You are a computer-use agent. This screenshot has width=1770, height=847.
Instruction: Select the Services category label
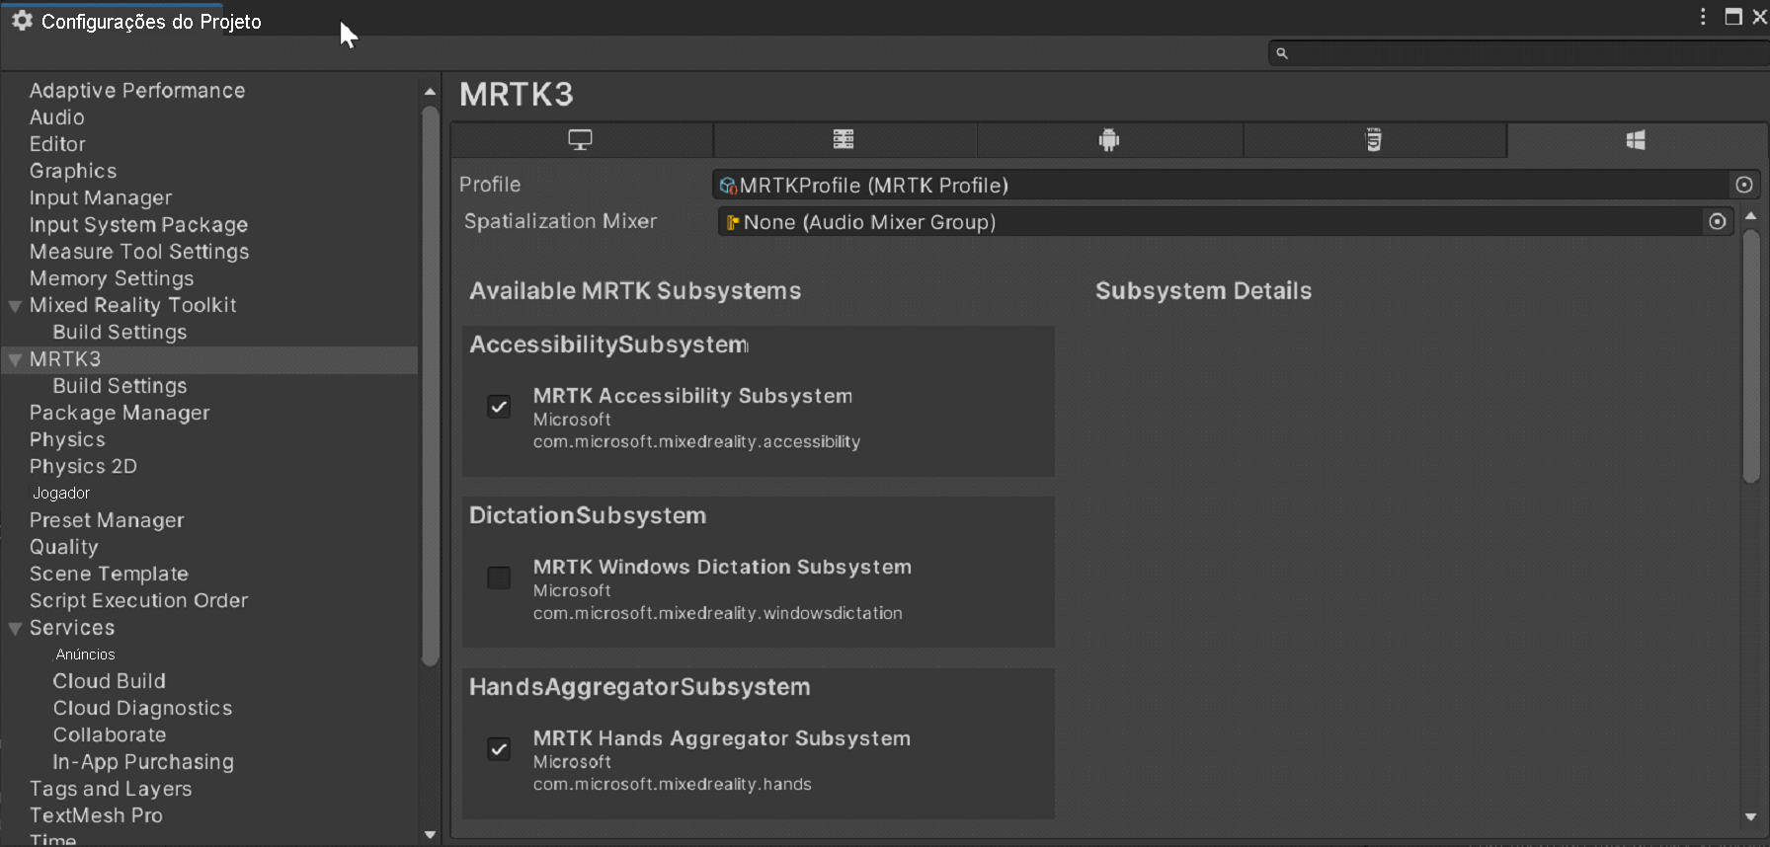coord(72,628)
